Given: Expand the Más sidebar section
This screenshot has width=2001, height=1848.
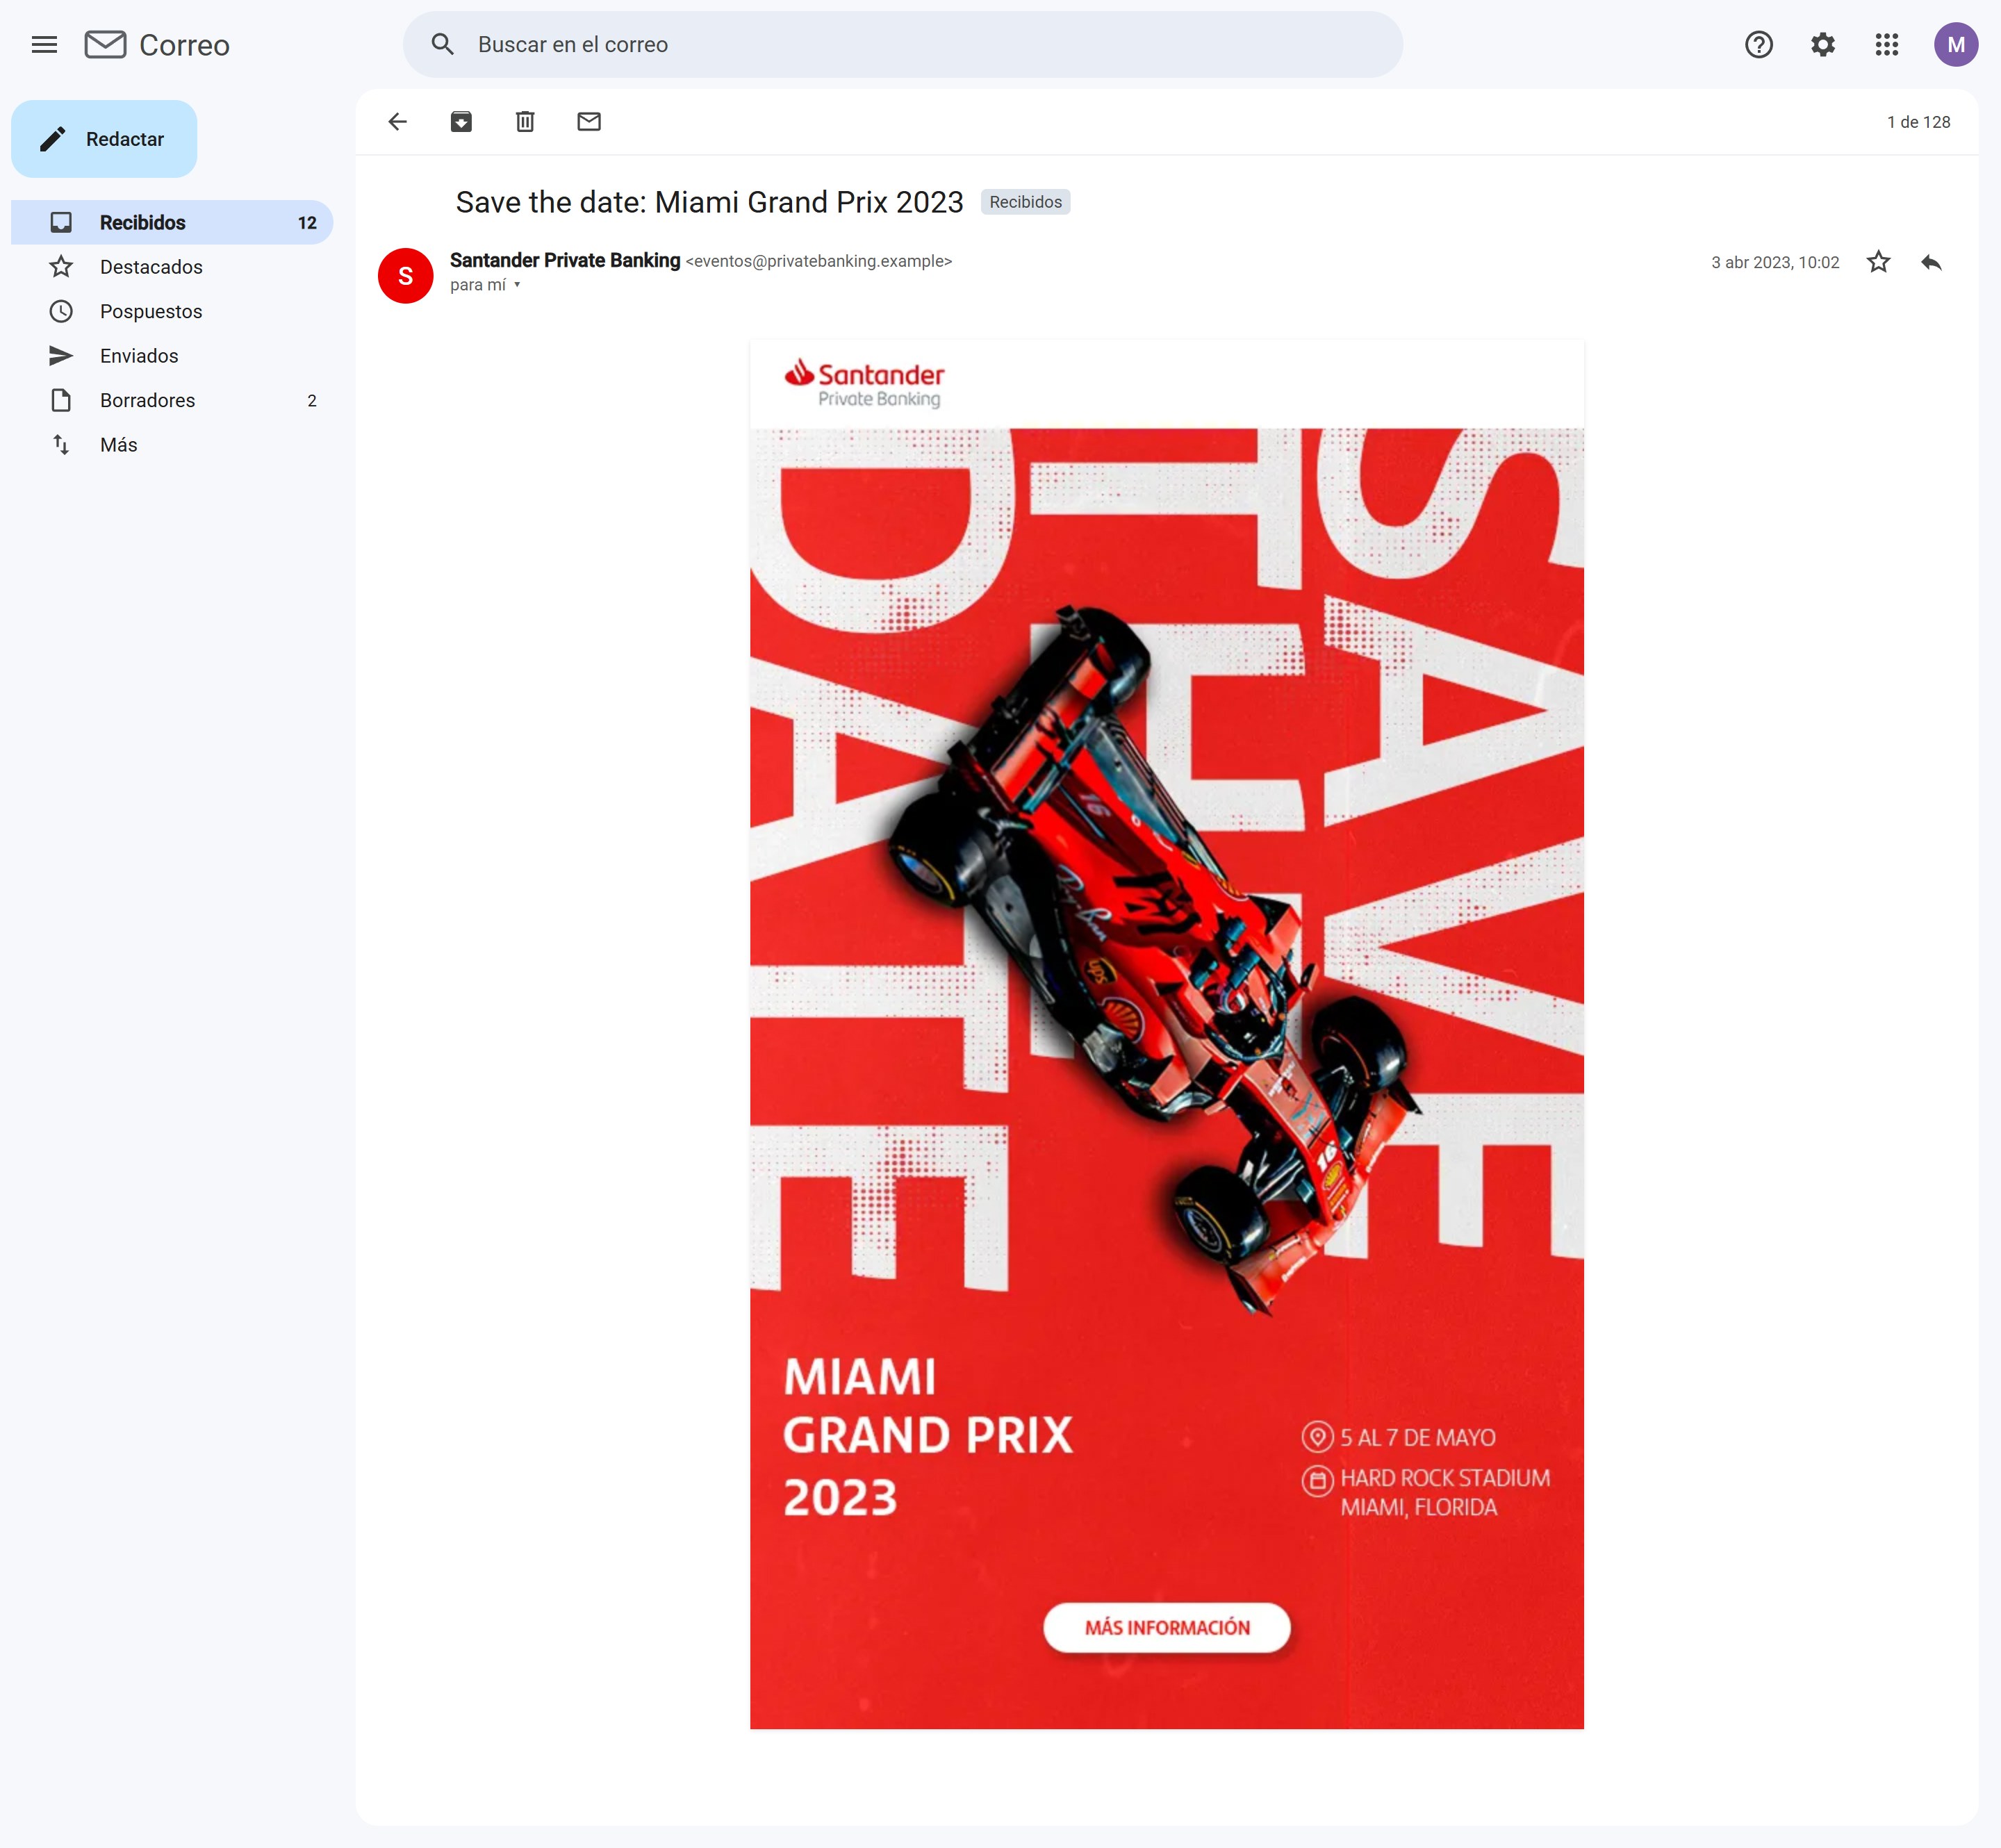Looking at the screenshot, I should (172, 445).
